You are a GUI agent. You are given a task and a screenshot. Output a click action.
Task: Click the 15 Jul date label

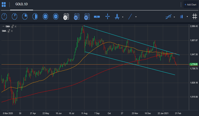point(71,113)
